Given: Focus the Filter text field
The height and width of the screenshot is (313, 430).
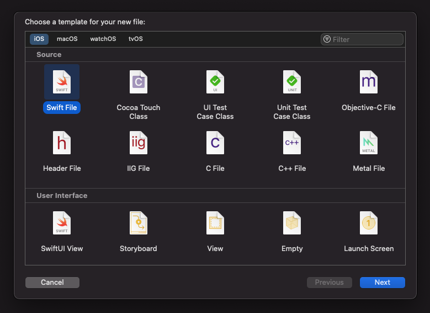Looking at the screenshot, I should [x=362, y=39].
